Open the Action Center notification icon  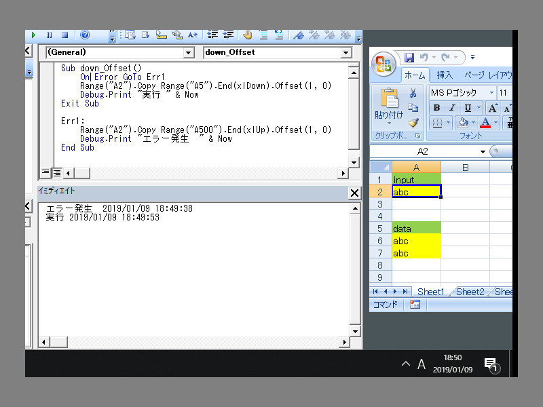(491, 365)
